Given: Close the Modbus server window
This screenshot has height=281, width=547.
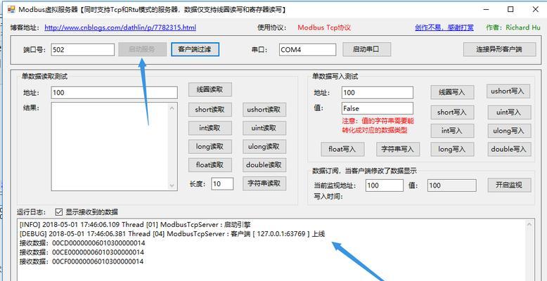Looking at the screenshot, I should click(x=535, y=9).
